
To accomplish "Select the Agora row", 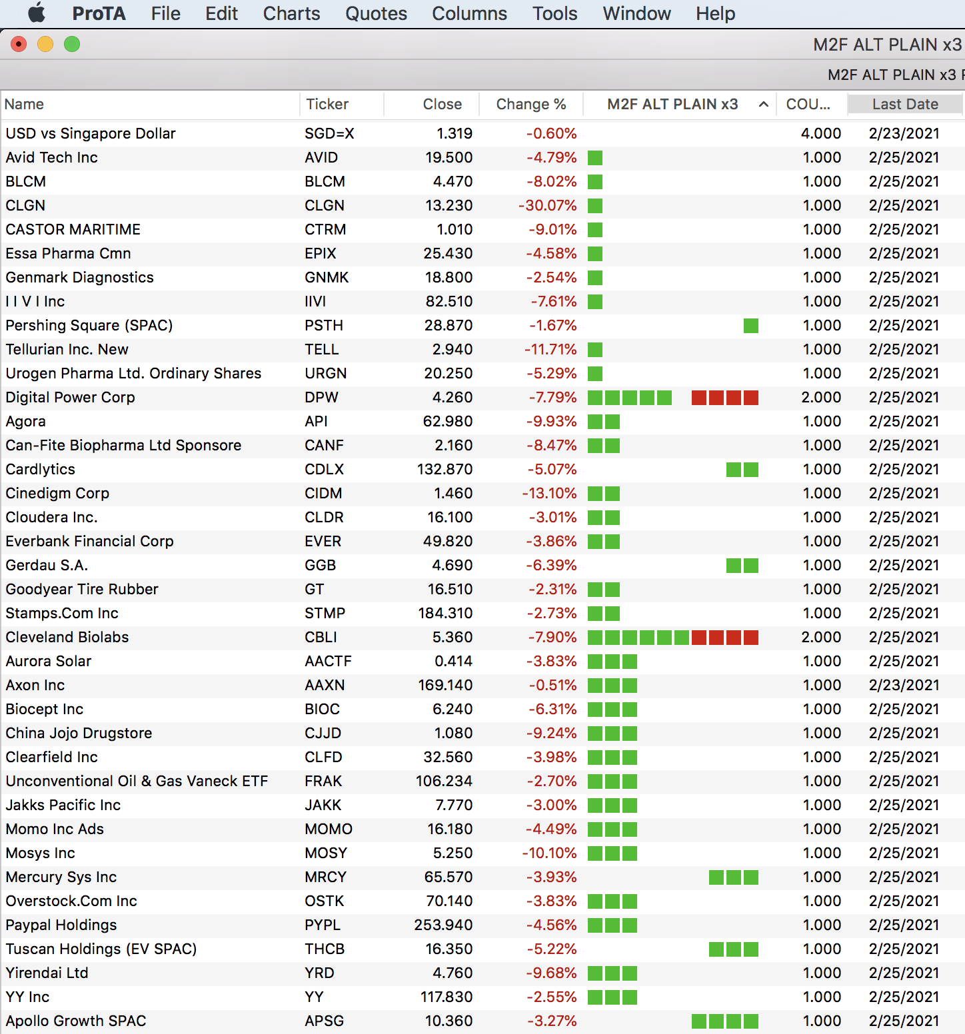I will [482, 422].
